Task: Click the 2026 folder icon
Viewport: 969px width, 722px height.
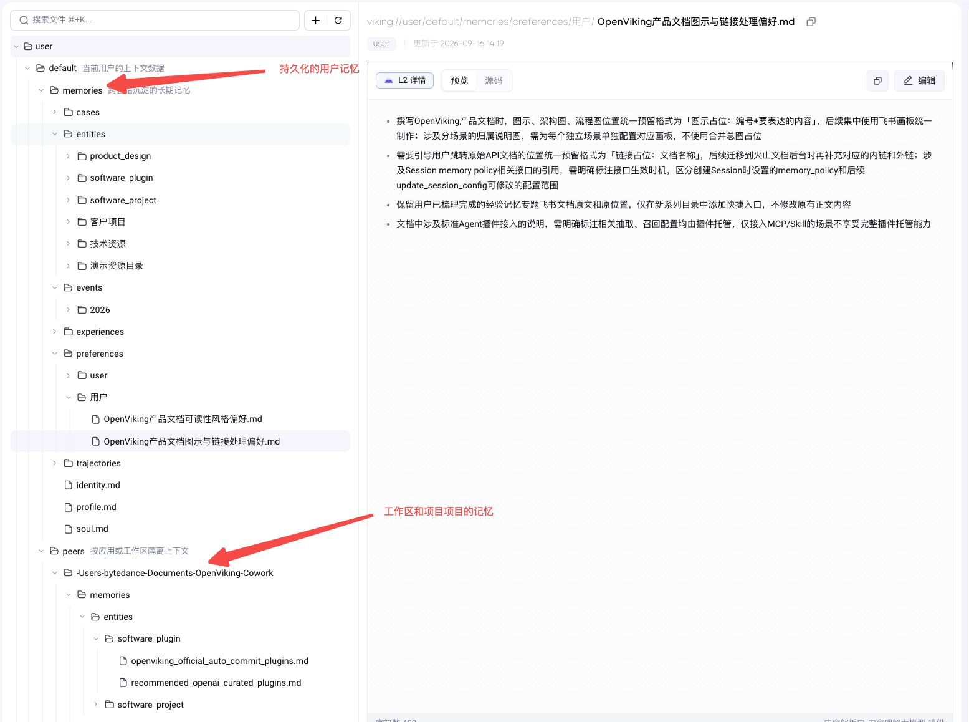Action: (x=82, y=310)
